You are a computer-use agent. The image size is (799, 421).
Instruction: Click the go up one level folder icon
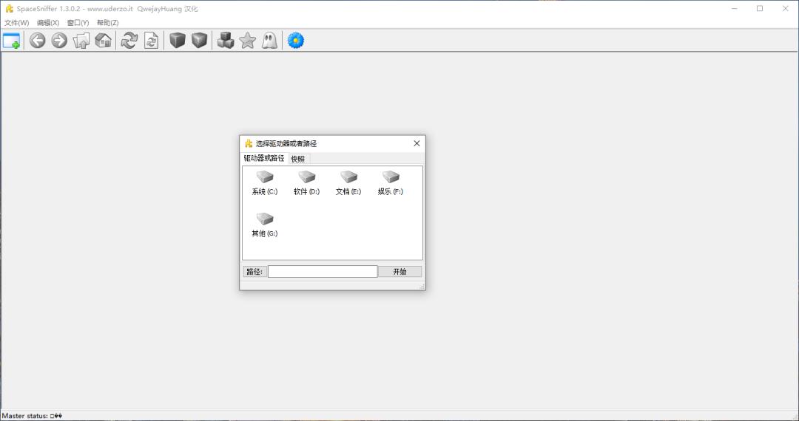[81, 41]
